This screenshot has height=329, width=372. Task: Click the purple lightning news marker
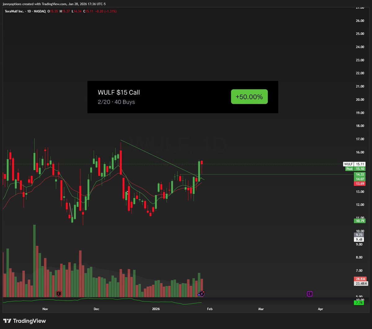coord(202,293)
